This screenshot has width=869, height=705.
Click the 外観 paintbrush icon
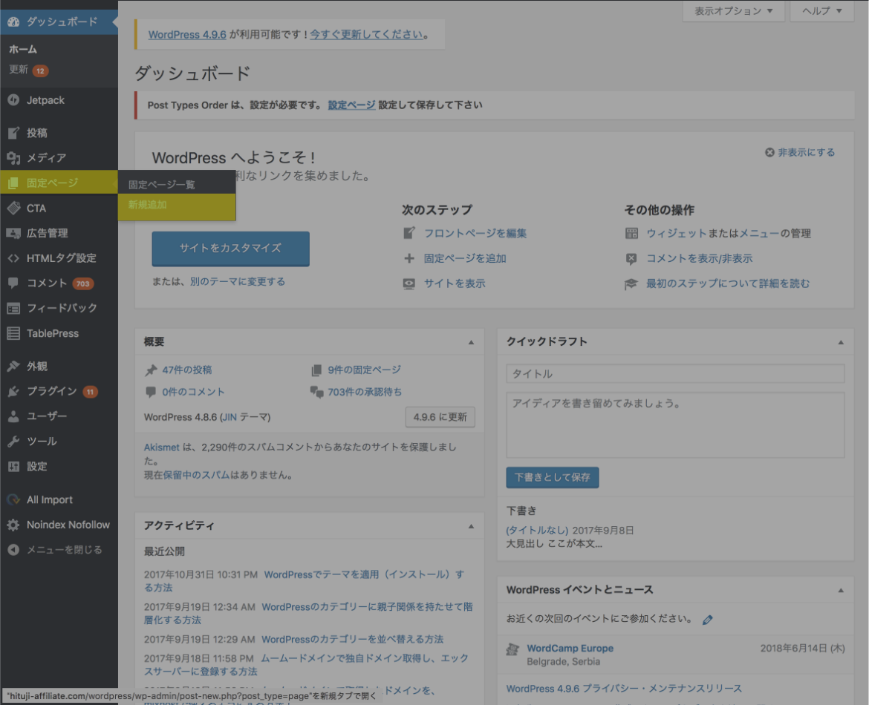click(13, 366)
